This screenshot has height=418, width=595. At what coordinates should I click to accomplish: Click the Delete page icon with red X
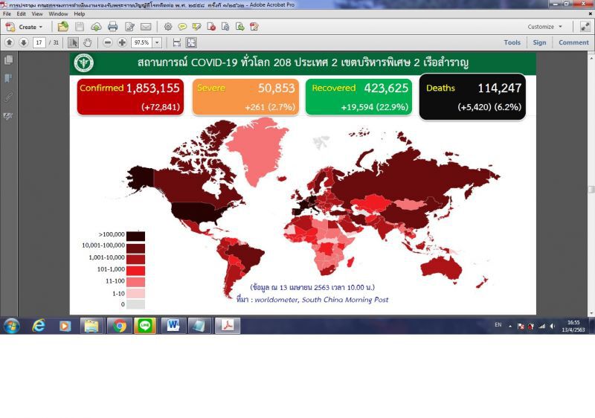pos(211,27)
